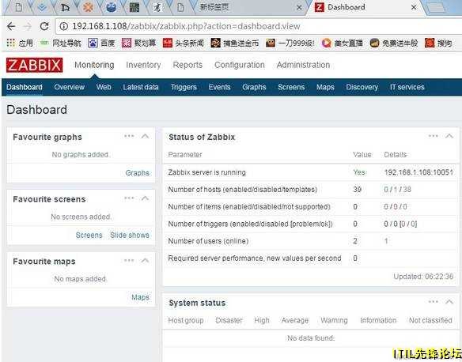Open System status three-dot menu
This screenshot has height=362, width=462.
[434, 302]
